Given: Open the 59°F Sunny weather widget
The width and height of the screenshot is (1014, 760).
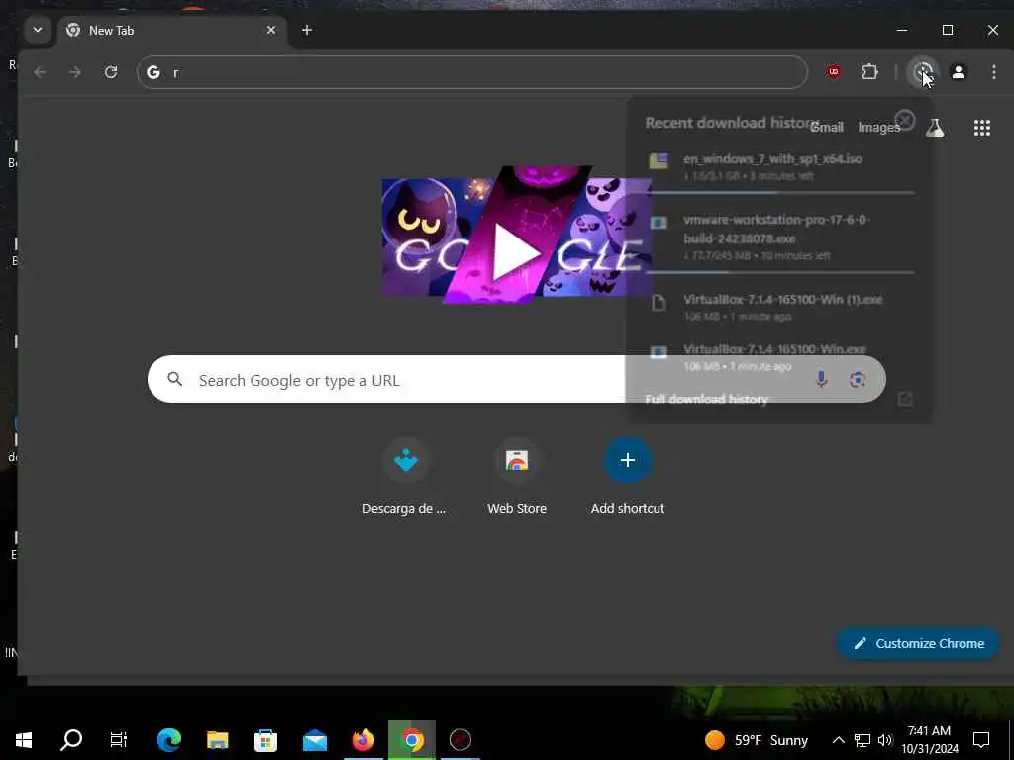Looking at the screenshot, I should (x=757, y=740).
